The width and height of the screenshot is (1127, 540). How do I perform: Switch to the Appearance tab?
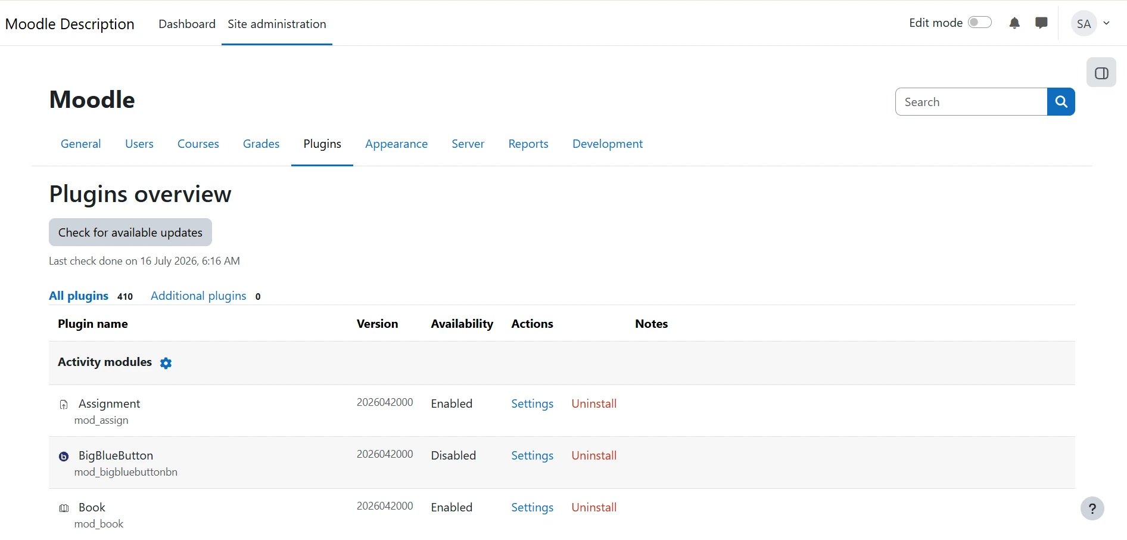(x=397, y=144)
